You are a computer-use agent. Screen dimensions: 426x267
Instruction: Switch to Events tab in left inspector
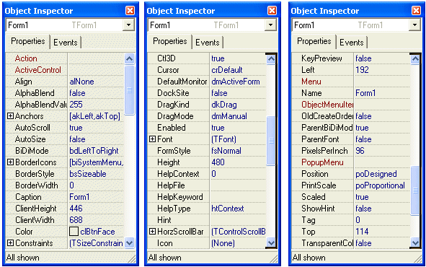click(66, 43)
